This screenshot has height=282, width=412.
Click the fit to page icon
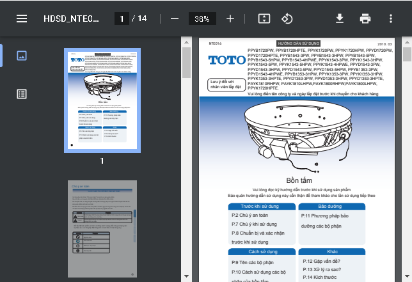coord(264,19)
